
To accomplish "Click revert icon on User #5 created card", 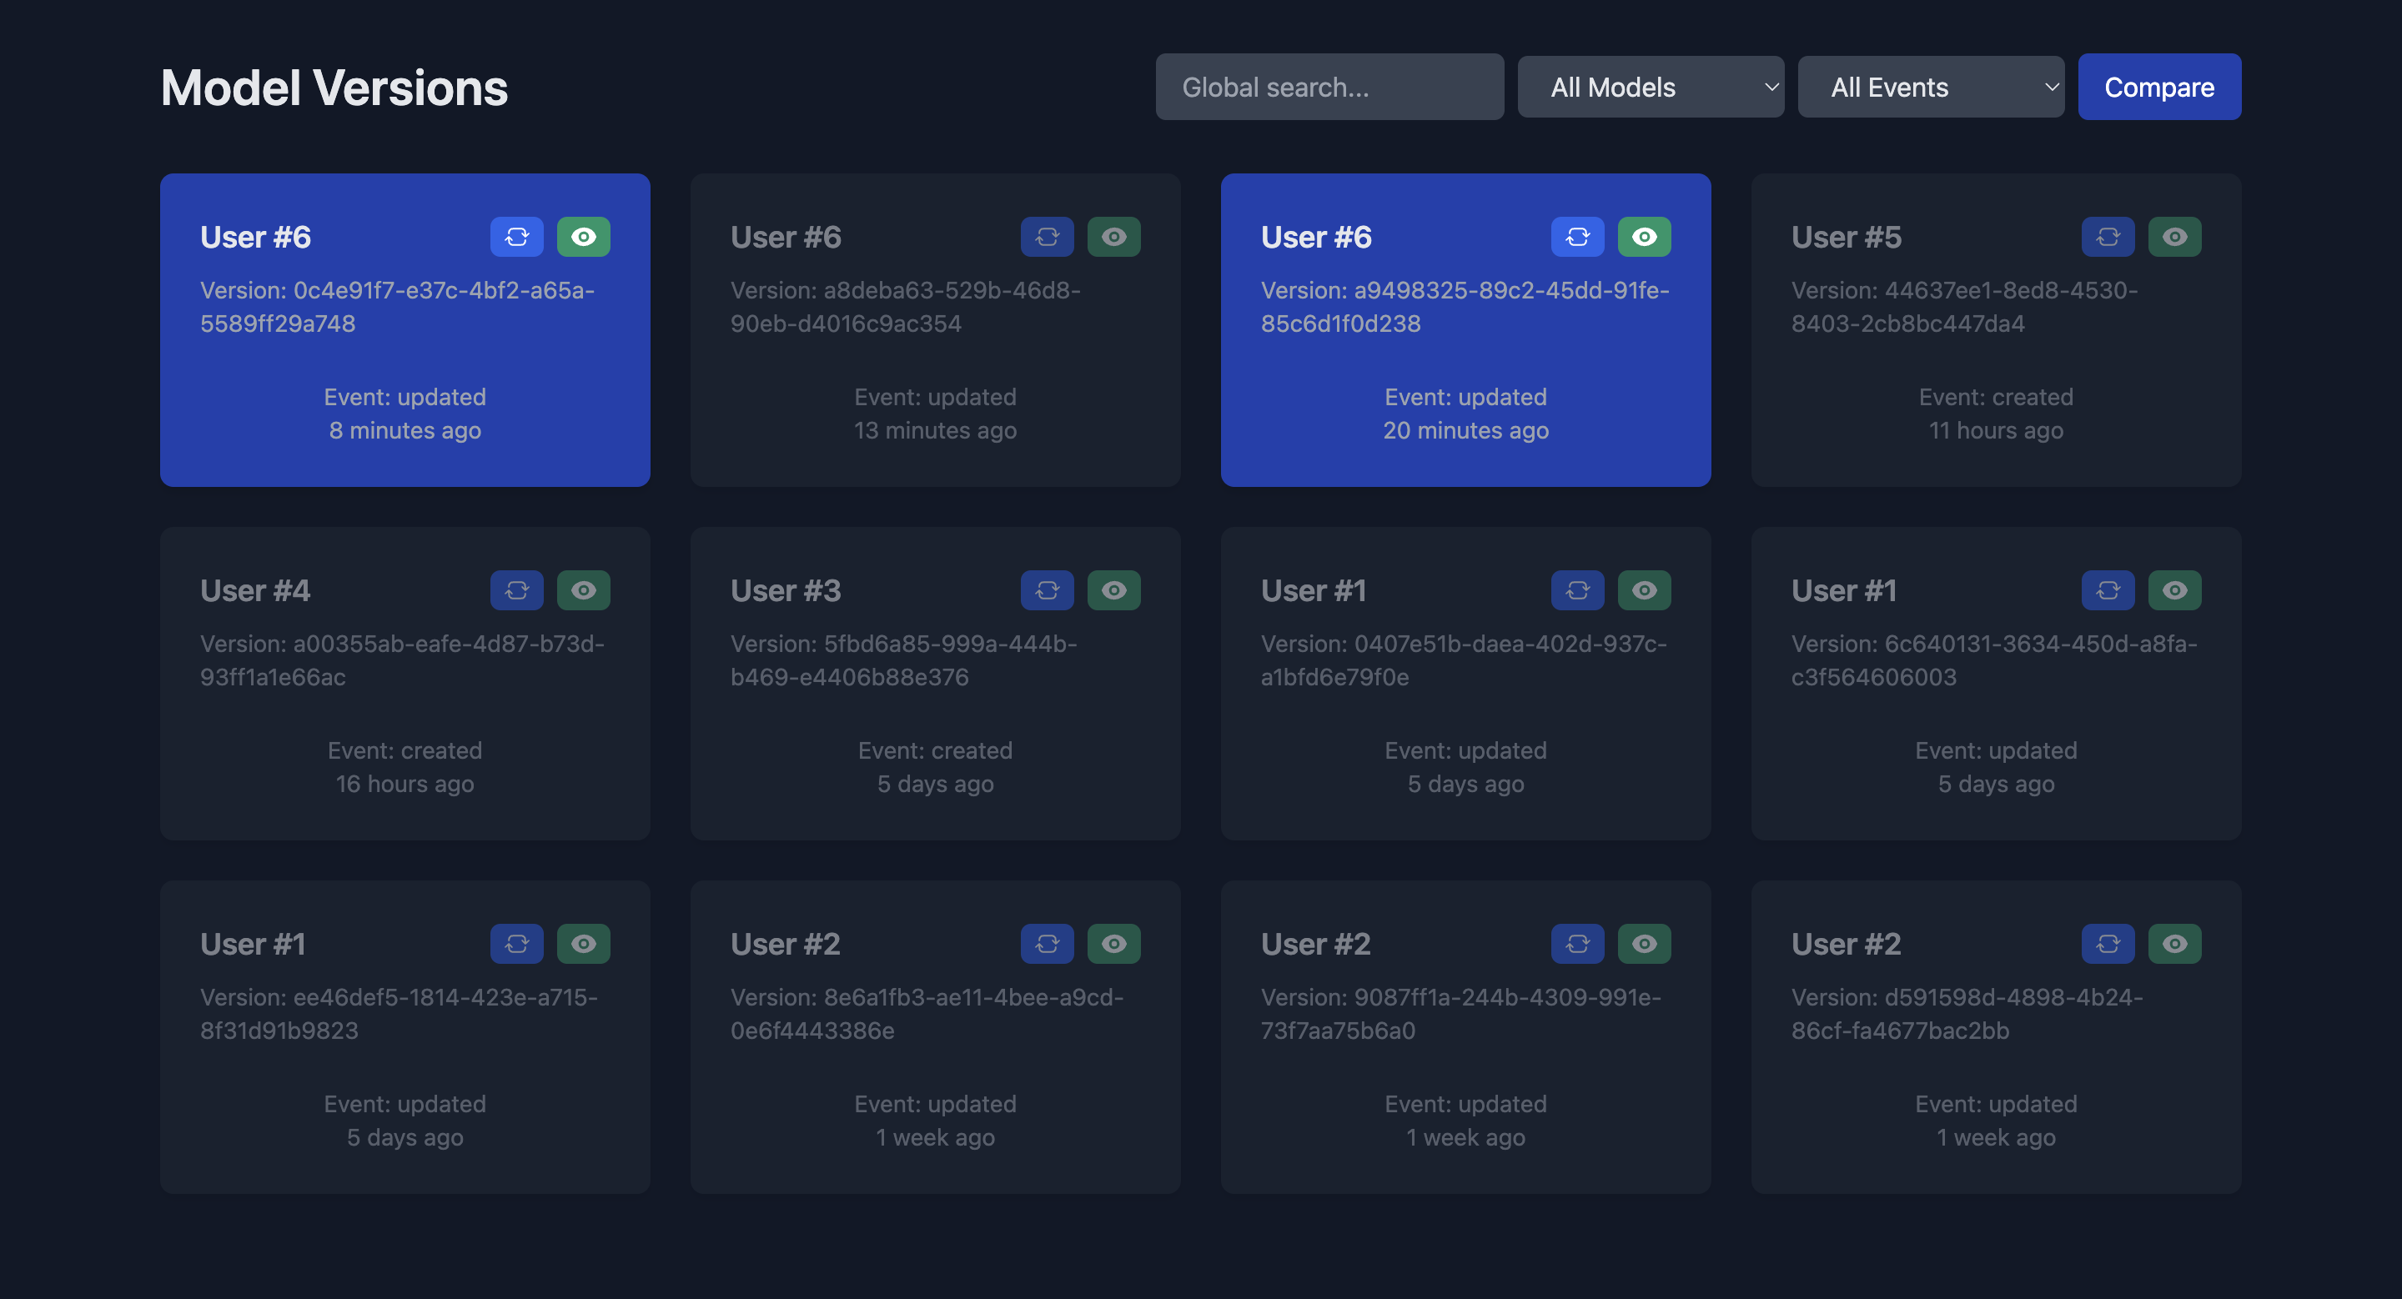I will coord(2108,237).
